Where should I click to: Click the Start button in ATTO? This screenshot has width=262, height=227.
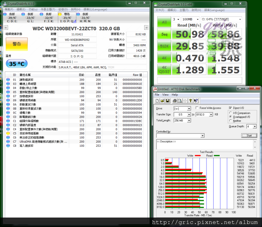tap(249, 135)
